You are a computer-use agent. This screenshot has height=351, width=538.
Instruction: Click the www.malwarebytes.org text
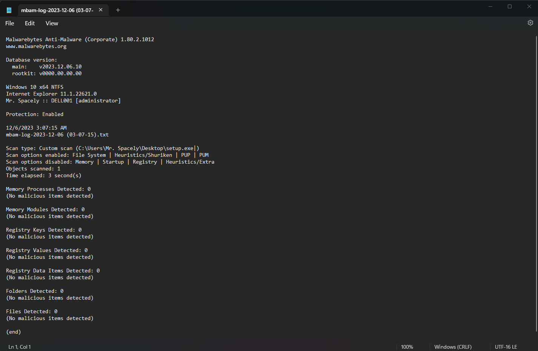(x=36, y=46)
